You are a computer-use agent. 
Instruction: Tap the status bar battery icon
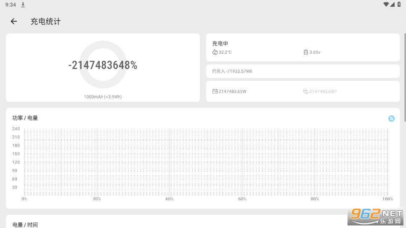[398, 5]
